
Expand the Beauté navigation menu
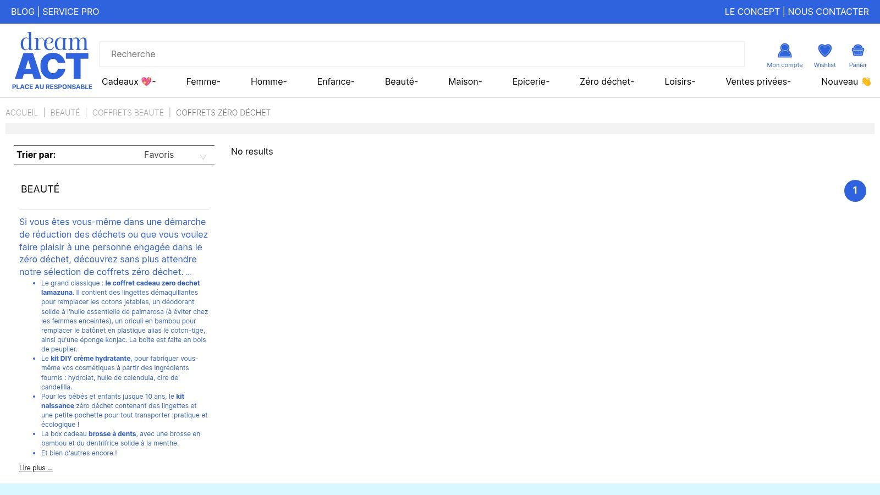tap(401, 81)
